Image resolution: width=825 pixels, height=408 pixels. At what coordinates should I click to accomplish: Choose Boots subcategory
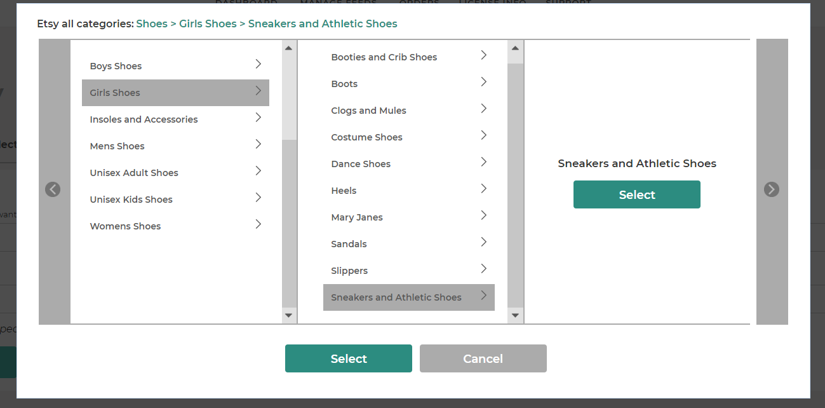click(409, 84)
